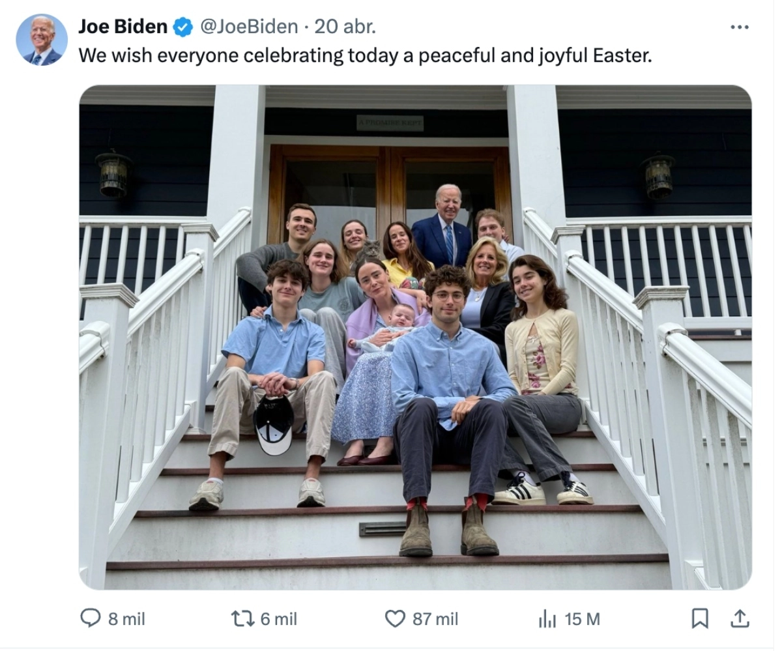Click the 87 mil likes count

[435, 618]
